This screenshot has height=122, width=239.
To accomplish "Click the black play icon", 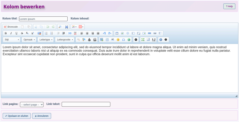I will pos(136,40).
